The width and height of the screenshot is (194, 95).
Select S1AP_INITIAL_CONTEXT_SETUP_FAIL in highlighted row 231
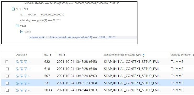132,83
